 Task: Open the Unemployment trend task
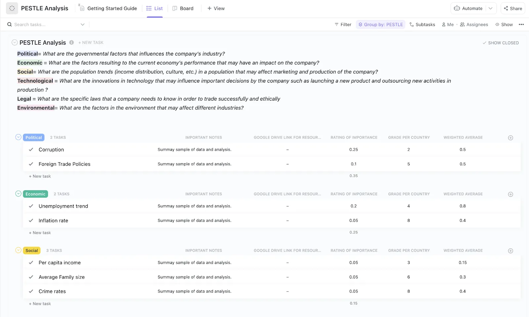(x=63, y=206)
